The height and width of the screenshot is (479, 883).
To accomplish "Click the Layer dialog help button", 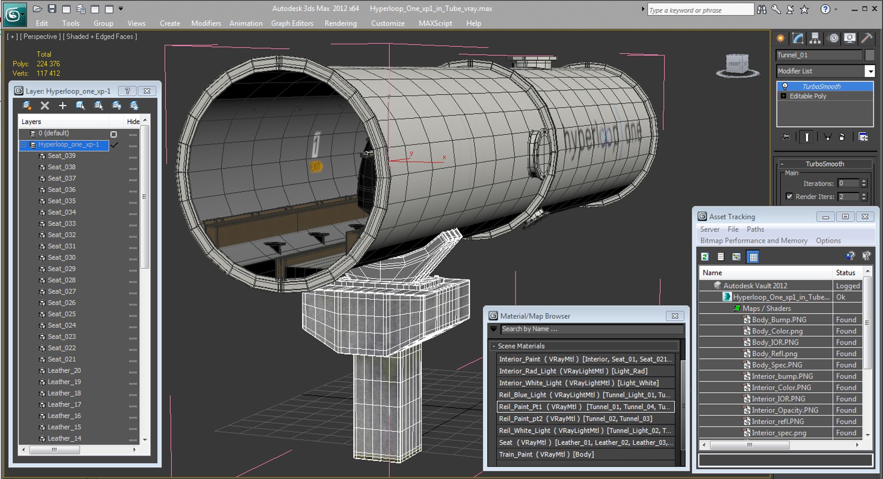I will pos(127,91).
